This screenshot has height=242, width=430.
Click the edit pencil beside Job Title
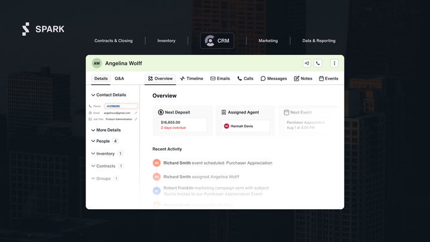click(136, 119)
